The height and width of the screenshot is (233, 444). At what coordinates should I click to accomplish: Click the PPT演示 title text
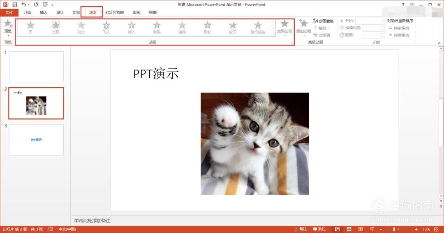156,74
